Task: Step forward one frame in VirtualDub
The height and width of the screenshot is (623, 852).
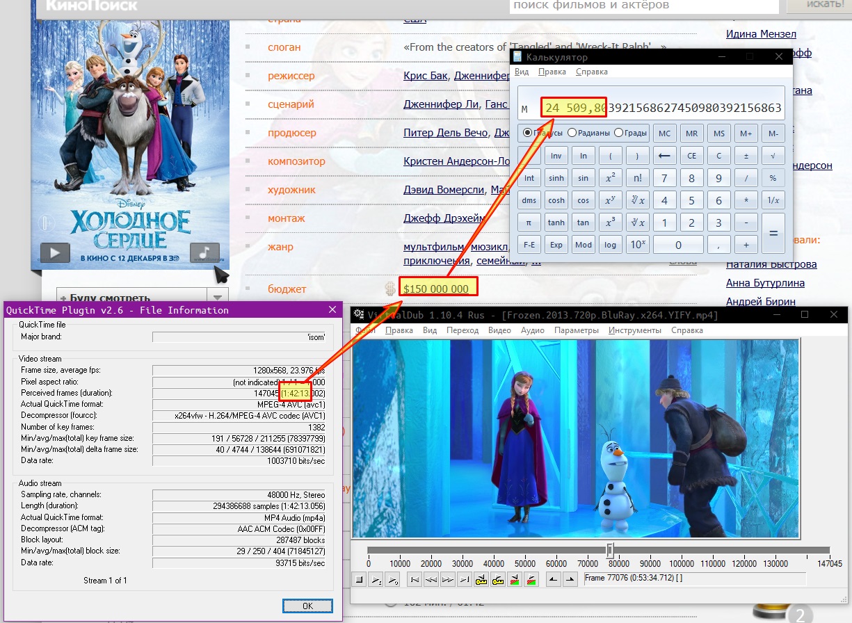Action: [x=448, y=579]
